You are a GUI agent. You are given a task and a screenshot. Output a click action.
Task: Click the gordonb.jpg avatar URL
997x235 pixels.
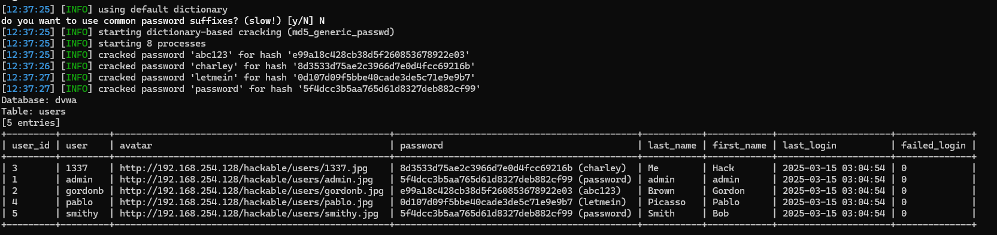click(x=251, y=191)
